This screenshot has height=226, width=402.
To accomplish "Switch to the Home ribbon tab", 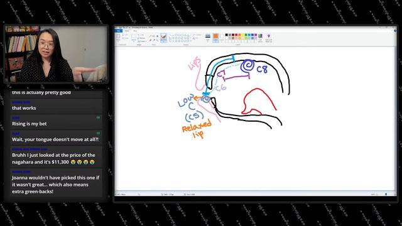I will (127, 31).
